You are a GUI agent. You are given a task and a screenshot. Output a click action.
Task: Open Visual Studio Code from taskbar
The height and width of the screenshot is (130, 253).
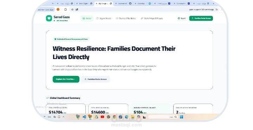pyautogui.click(x=84, y=117)
